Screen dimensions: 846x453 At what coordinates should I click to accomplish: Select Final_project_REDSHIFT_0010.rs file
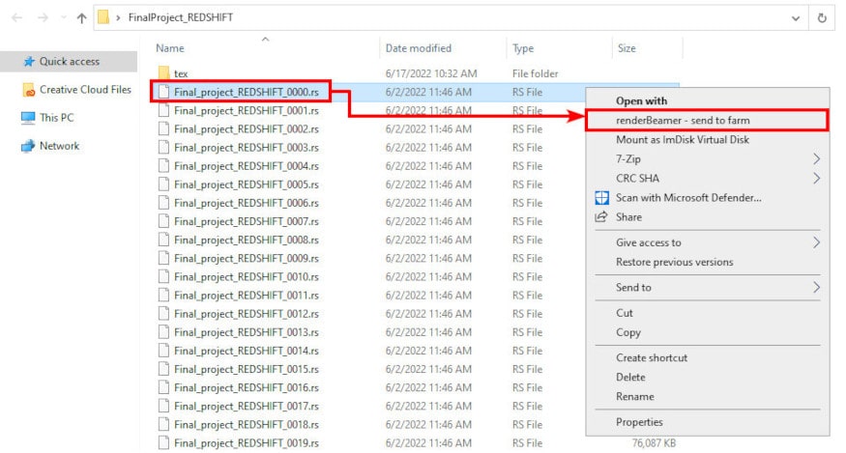click(246, 276)
